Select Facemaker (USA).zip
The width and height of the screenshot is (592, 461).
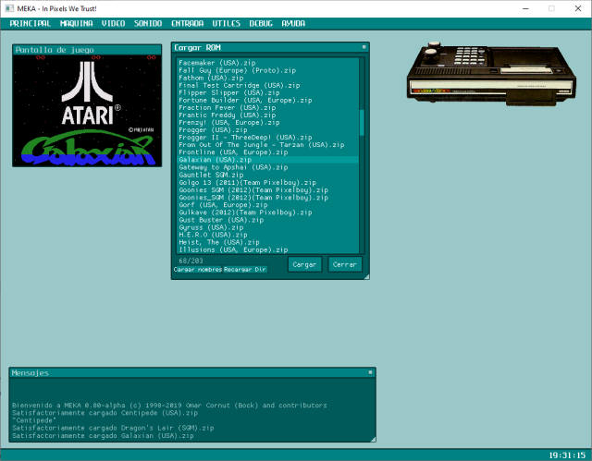tap(267, 63)
